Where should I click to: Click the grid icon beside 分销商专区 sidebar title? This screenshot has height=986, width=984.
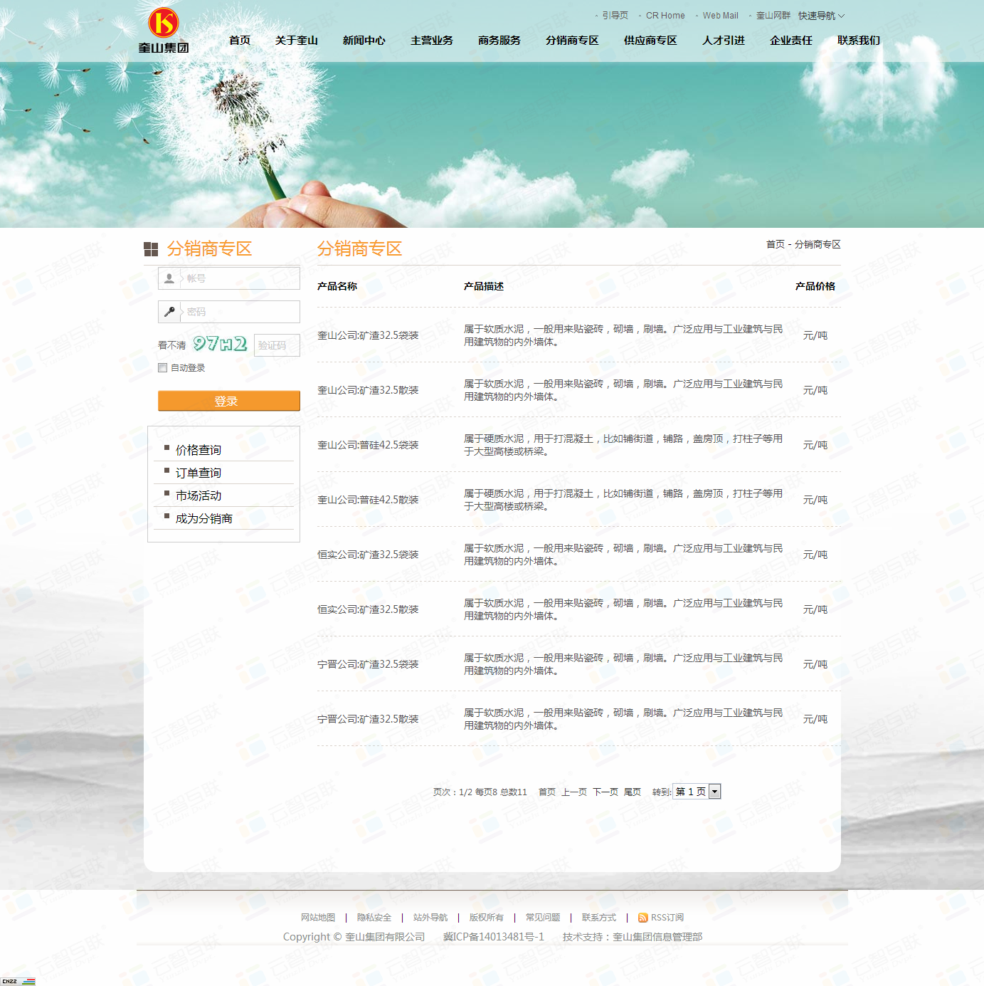151,249
